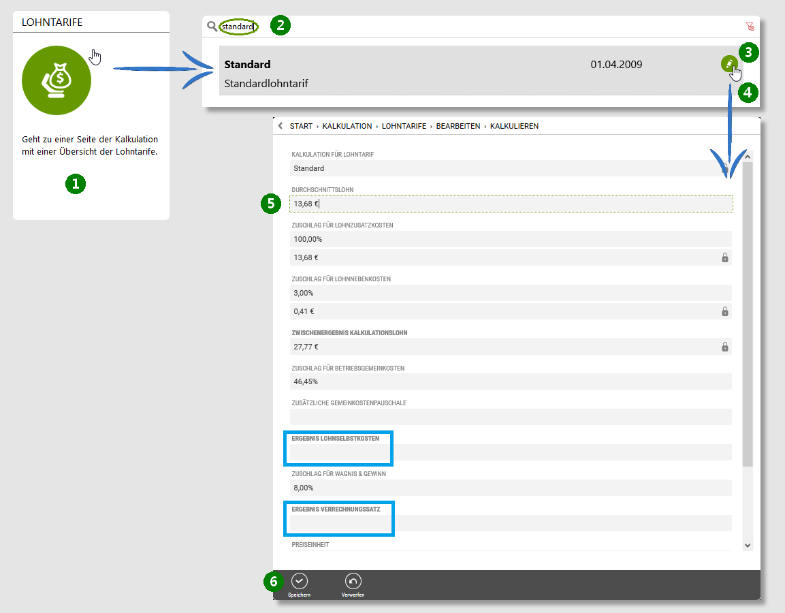
Task: Click the search magnifier icon
Action: click(x=212, y=27)
